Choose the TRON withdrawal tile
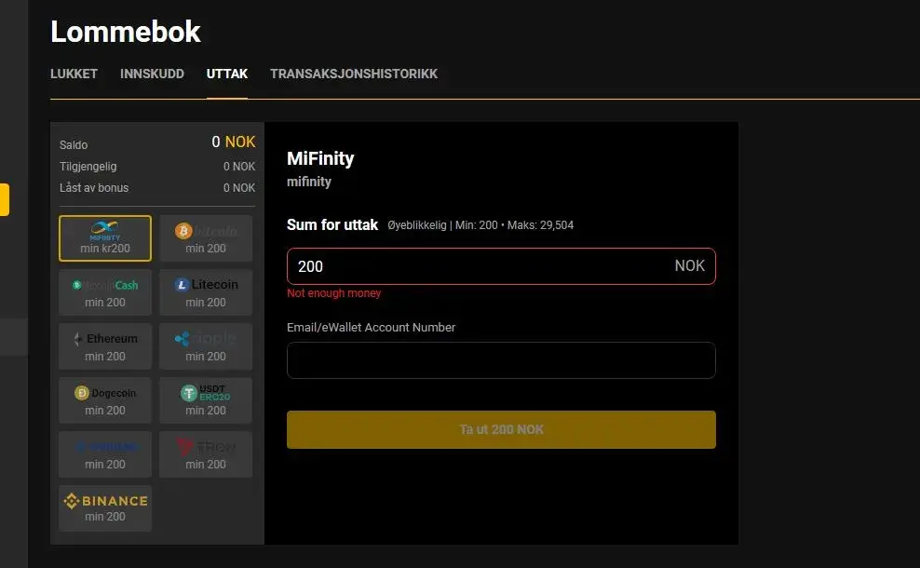 [206, 454]
